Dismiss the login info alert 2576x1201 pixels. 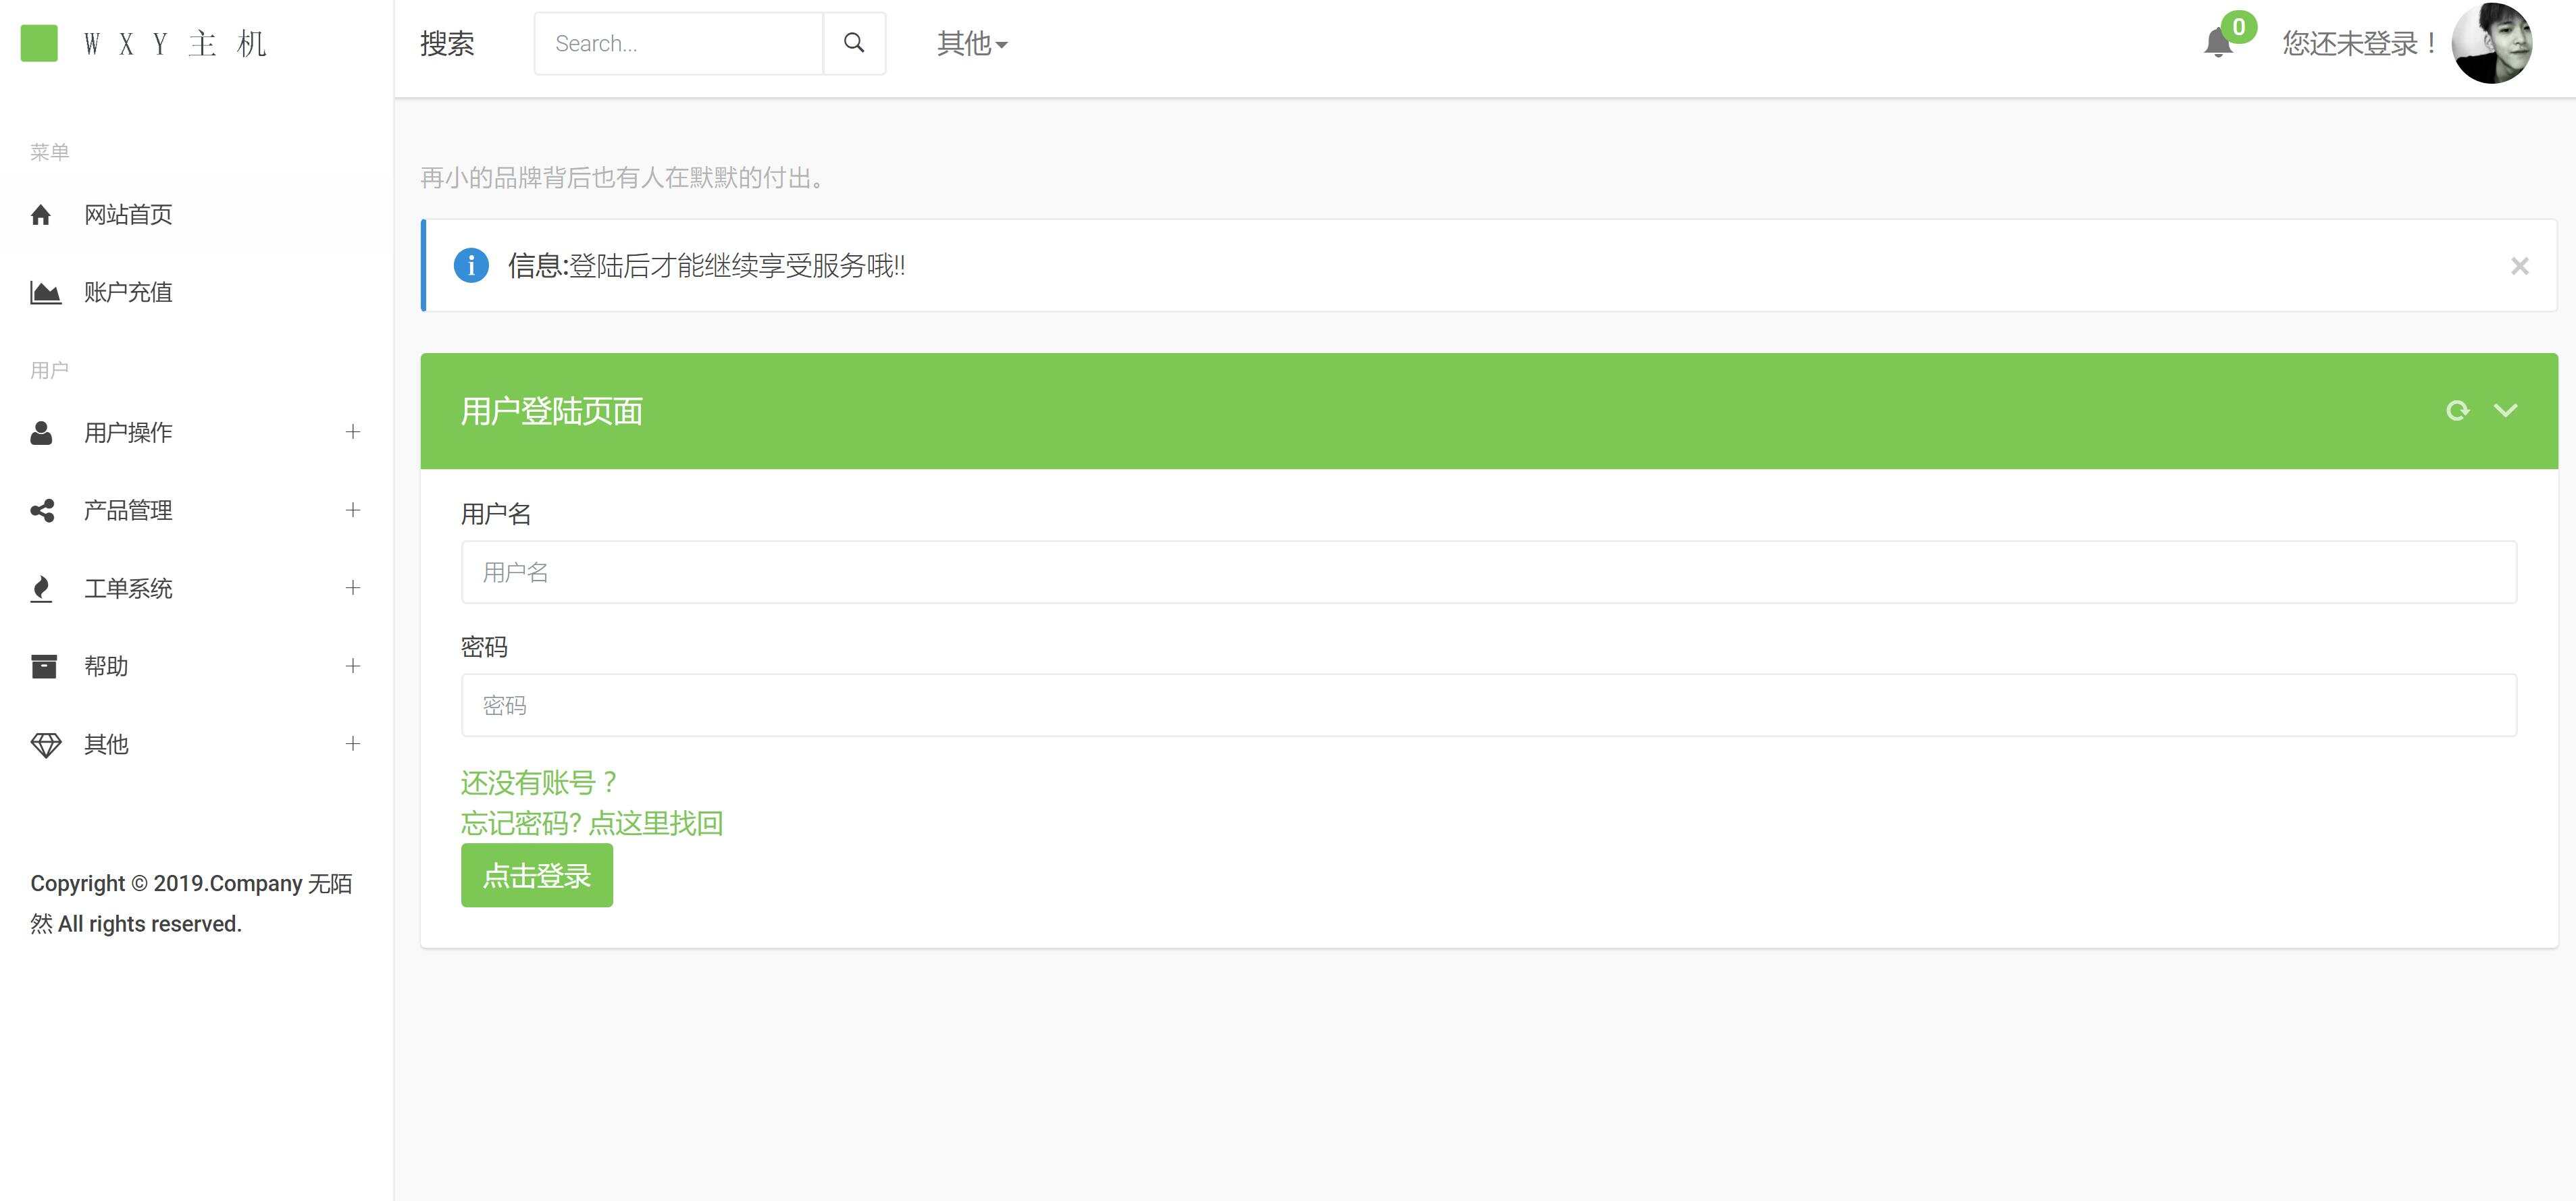(x=2519, y=266)
